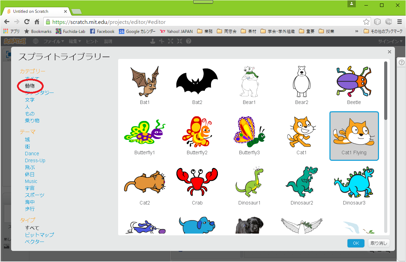The width and height of the screenshot is (406, 262).
Task: Expand the サインイン dropdown
Action: pos(390,41)
